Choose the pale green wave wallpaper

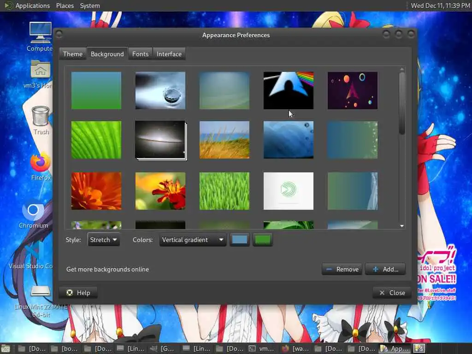224,90
